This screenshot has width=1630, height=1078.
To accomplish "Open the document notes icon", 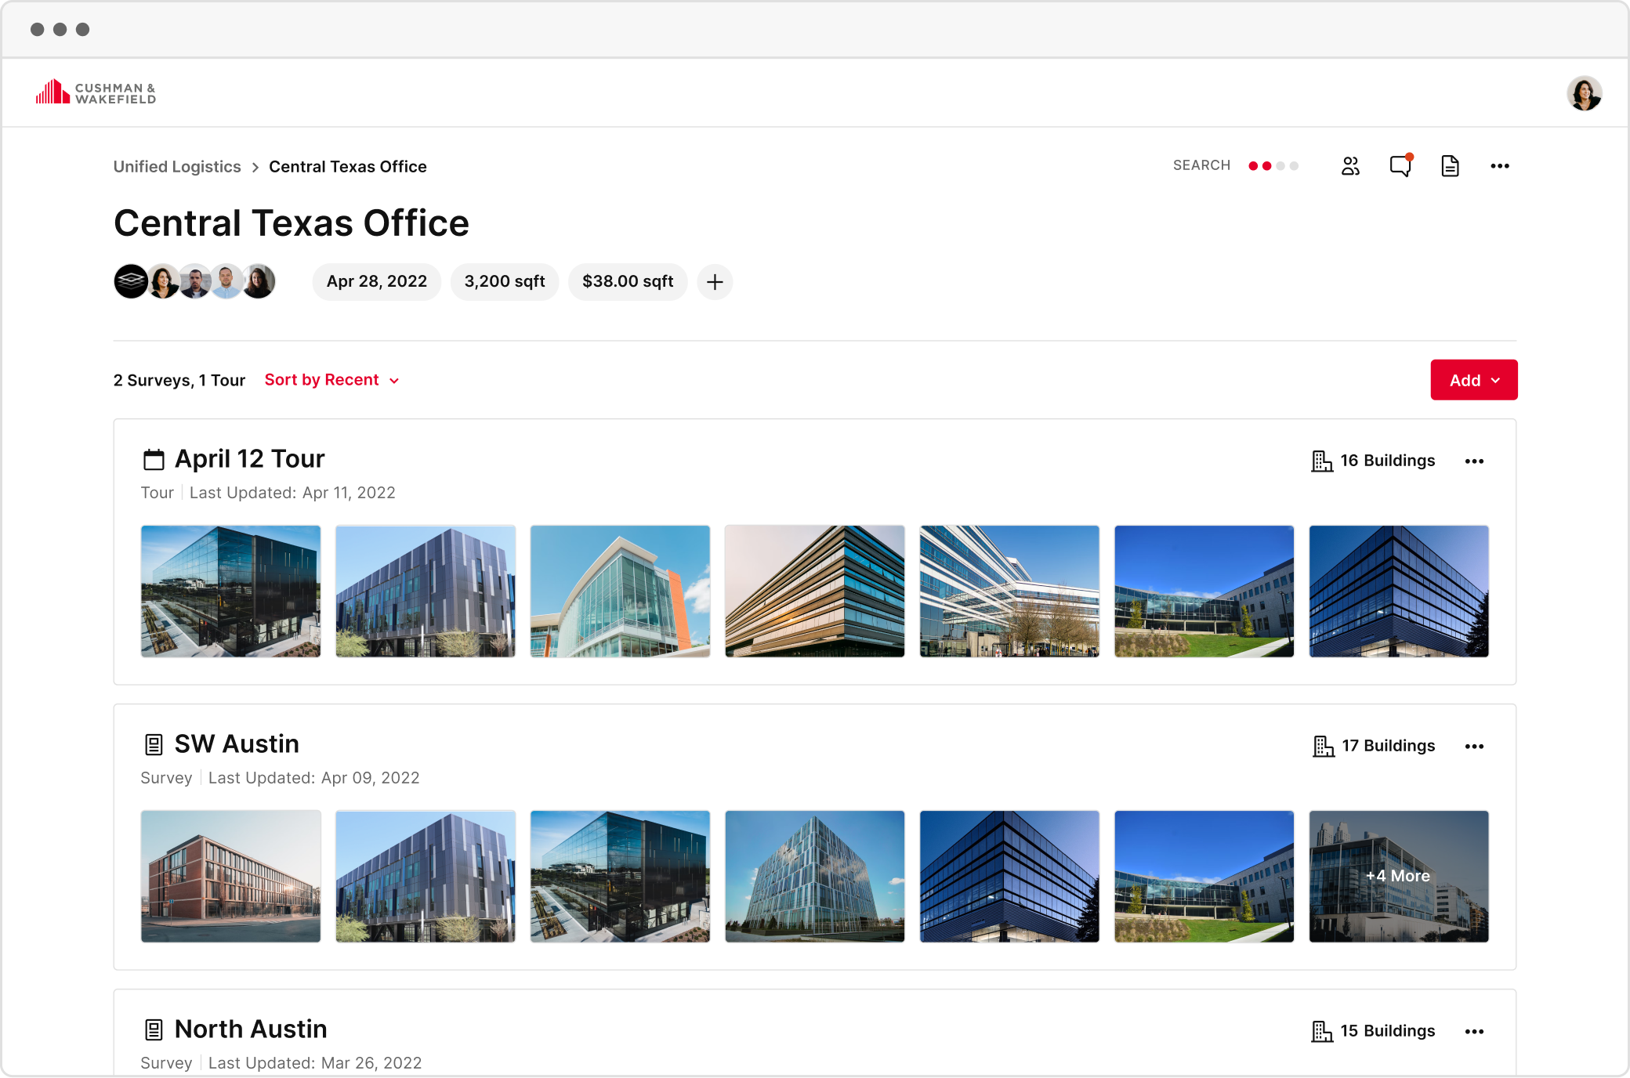I will pyautogui.click(x=1450, y=166).
